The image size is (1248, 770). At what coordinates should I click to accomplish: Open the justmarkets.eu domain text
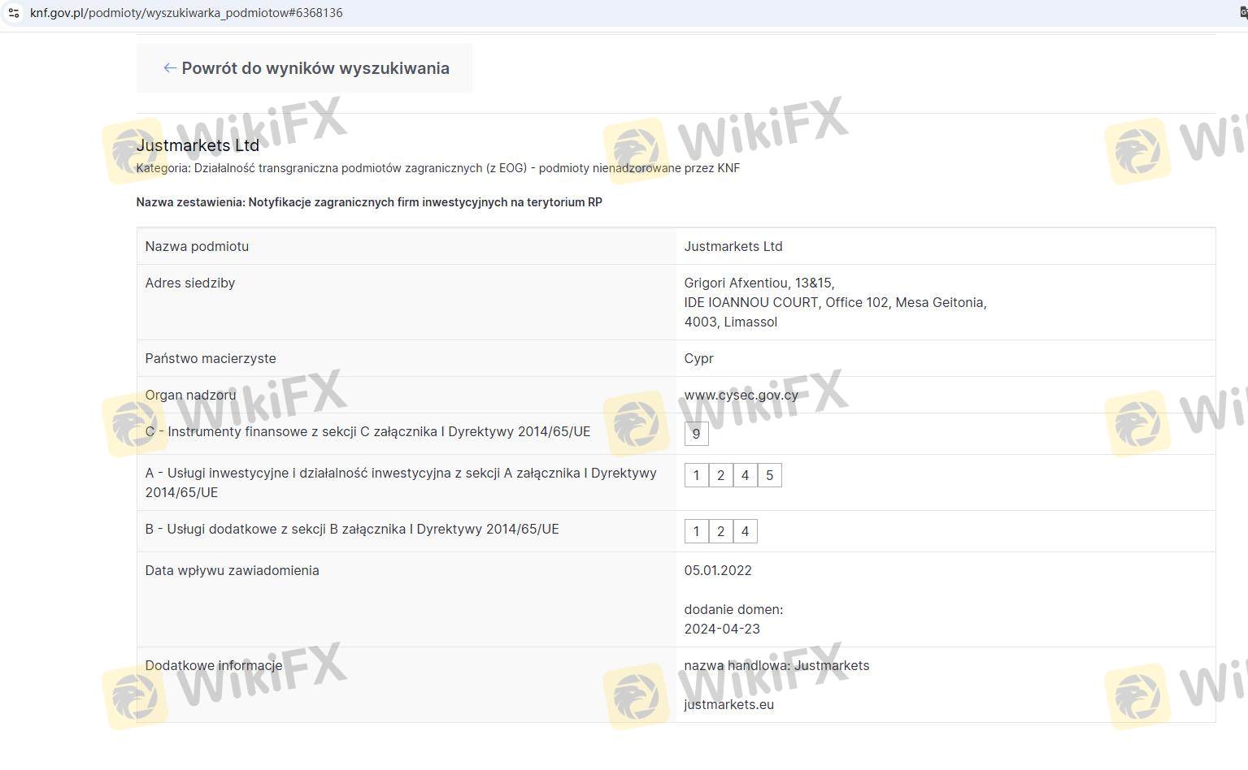coord(728,704)
